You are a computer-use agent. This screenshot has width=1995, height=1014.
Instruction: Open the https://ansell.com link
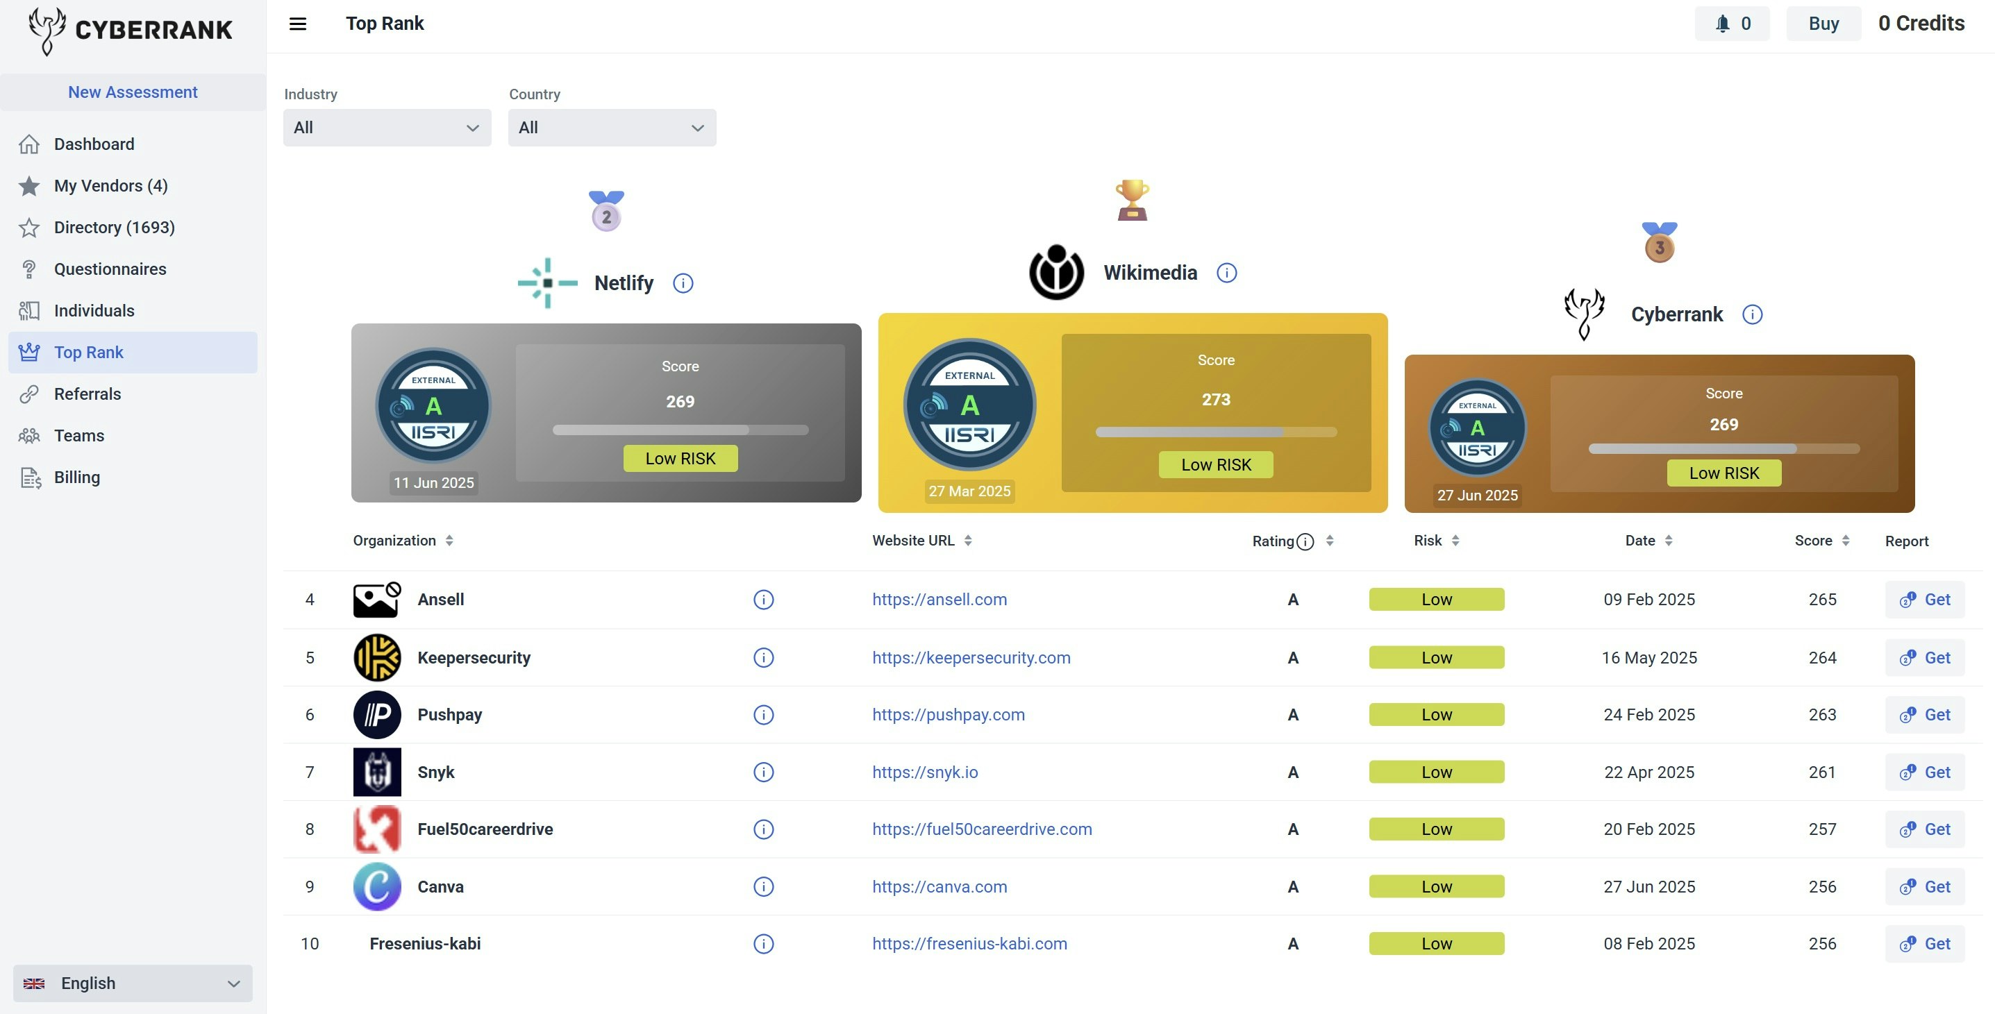point(939,600)
